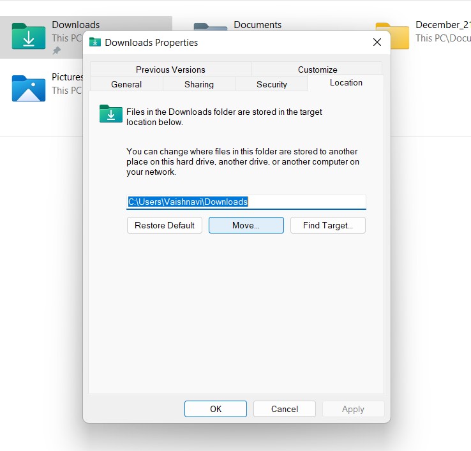Close the Downloads Properties dialog
This screenshot has height=451, width=471.
click(377, 43)
